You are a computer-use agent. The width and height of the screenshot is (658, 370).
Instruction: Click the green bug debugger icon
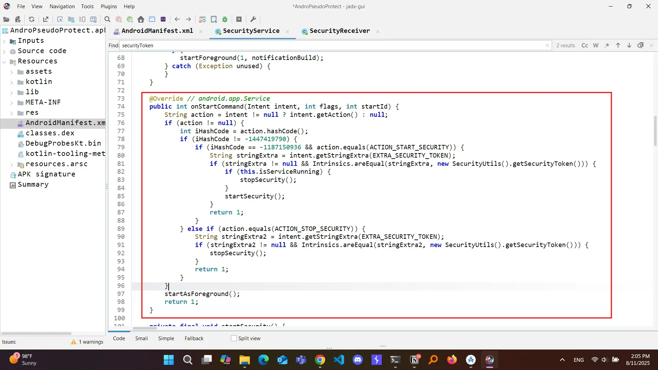(225, 19)
